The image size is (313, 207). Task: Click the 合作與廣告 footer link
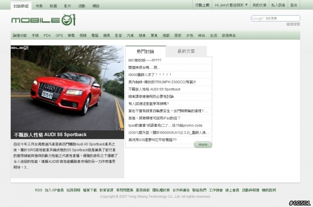tap(181, 190)
